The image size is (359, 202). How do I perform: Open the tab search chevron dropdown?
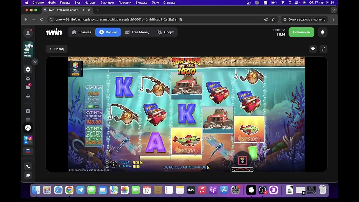pyautogui.click(x=333, y=10)
